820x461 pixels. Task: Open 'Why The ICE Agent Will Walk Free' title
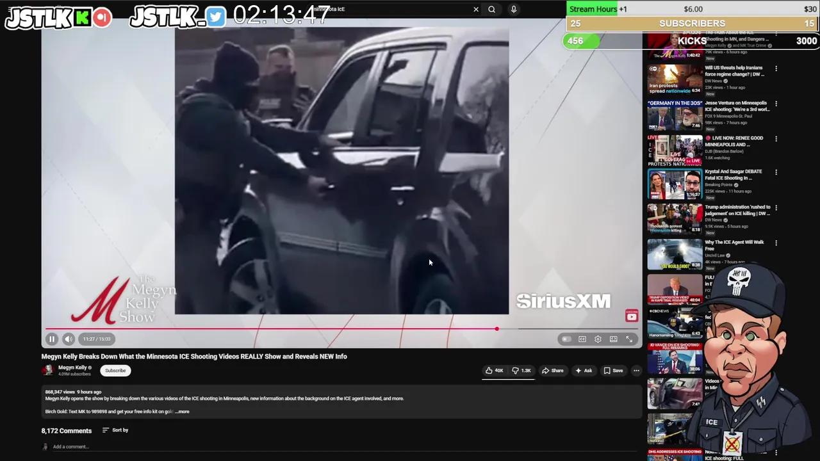pyautogui.click(x=734, y=246)
